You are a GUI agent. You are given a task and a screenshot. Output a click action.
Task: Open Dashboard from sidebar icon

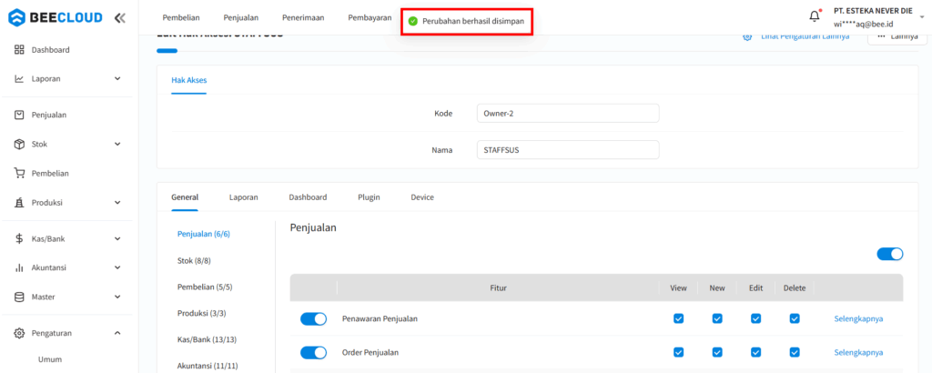(19, 50)
